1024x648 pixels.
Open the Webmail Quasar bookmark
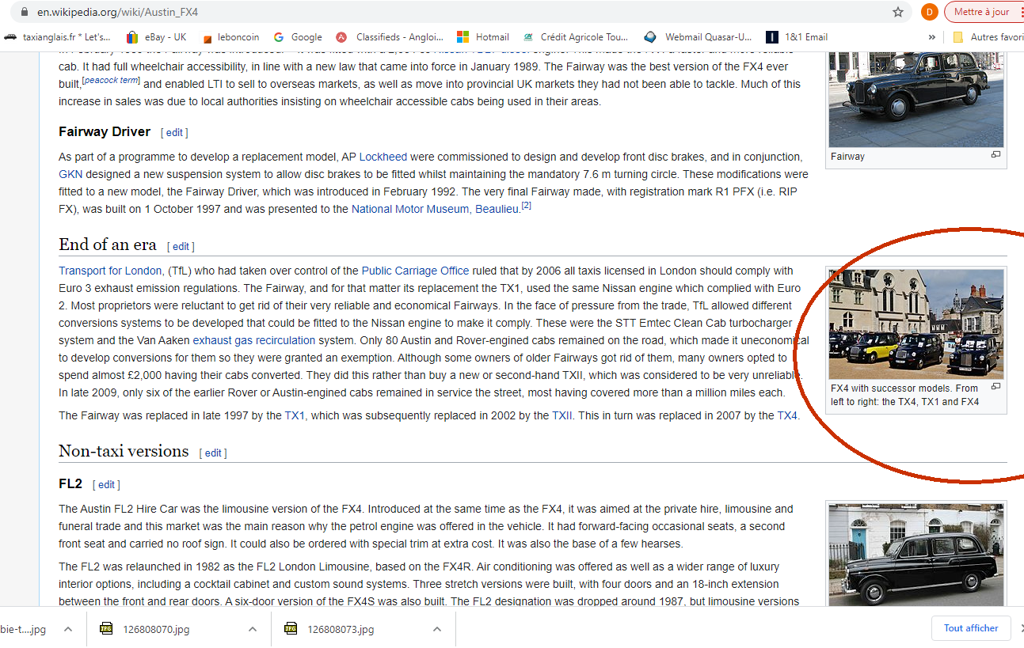point(698,37)
